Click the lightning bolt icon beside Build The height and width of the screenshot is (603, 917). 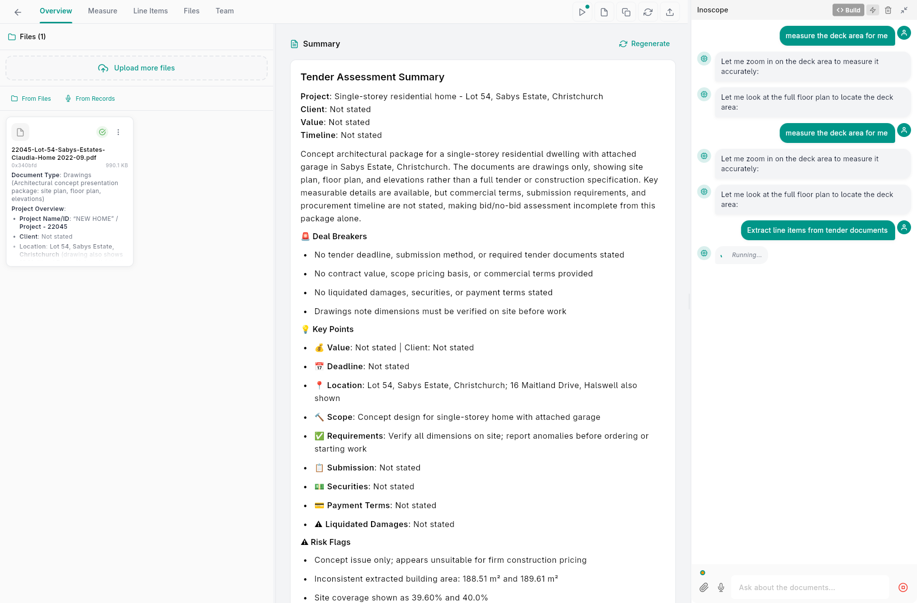tap(872, 10)
